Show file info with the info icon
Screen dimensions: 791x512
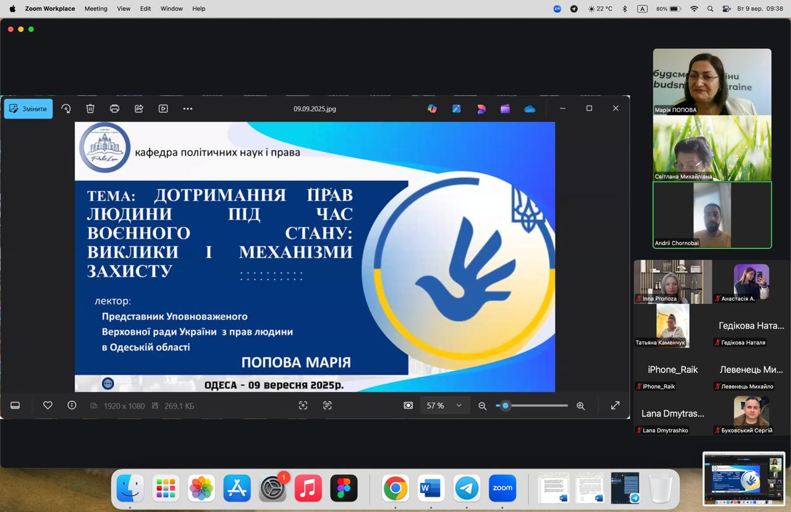72,405
